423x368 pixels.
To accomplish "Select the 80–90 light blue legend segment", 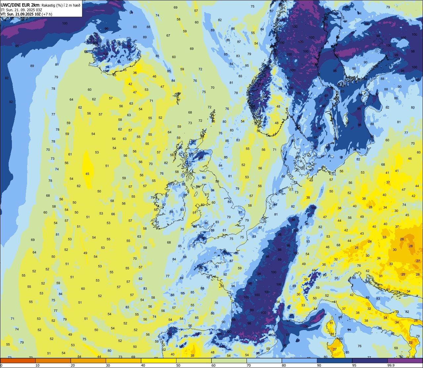I will pyautogui.click(x=299, y=360).
